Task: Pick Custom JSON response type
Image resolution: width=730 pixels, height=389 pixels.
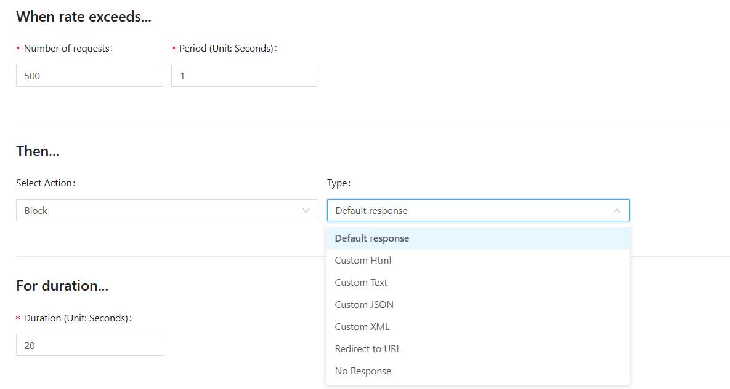Action: point(364,305)
